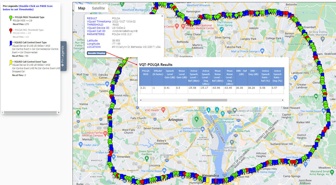336x185 pixels.
Task: Click the 'No.of Pins : 193' legend text
Action: [20, 56]
